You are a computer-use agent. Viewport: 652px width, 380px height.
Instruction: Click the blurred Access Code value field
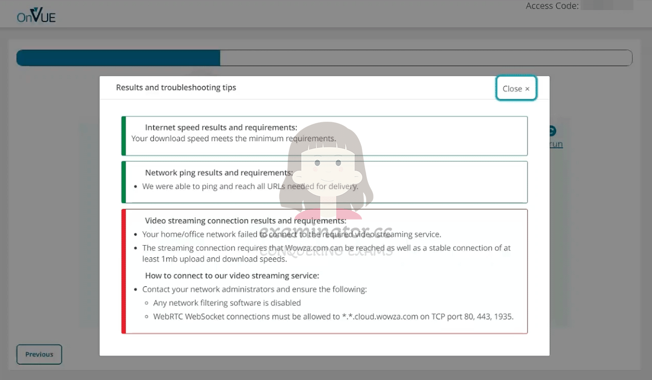(607, 6)
